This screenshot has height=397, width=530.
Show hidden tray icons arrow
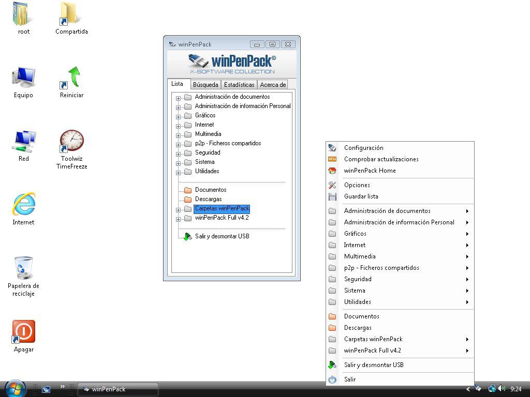[468, 389]
